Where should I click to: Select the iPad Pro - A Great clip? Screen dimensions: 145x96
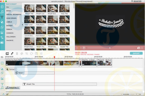89,63
